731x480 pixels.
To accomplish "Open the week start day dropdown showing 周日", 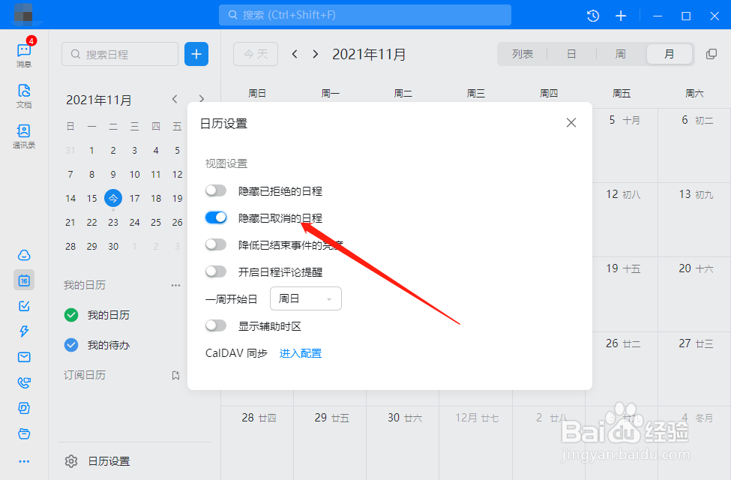I will tap(305, 298).
